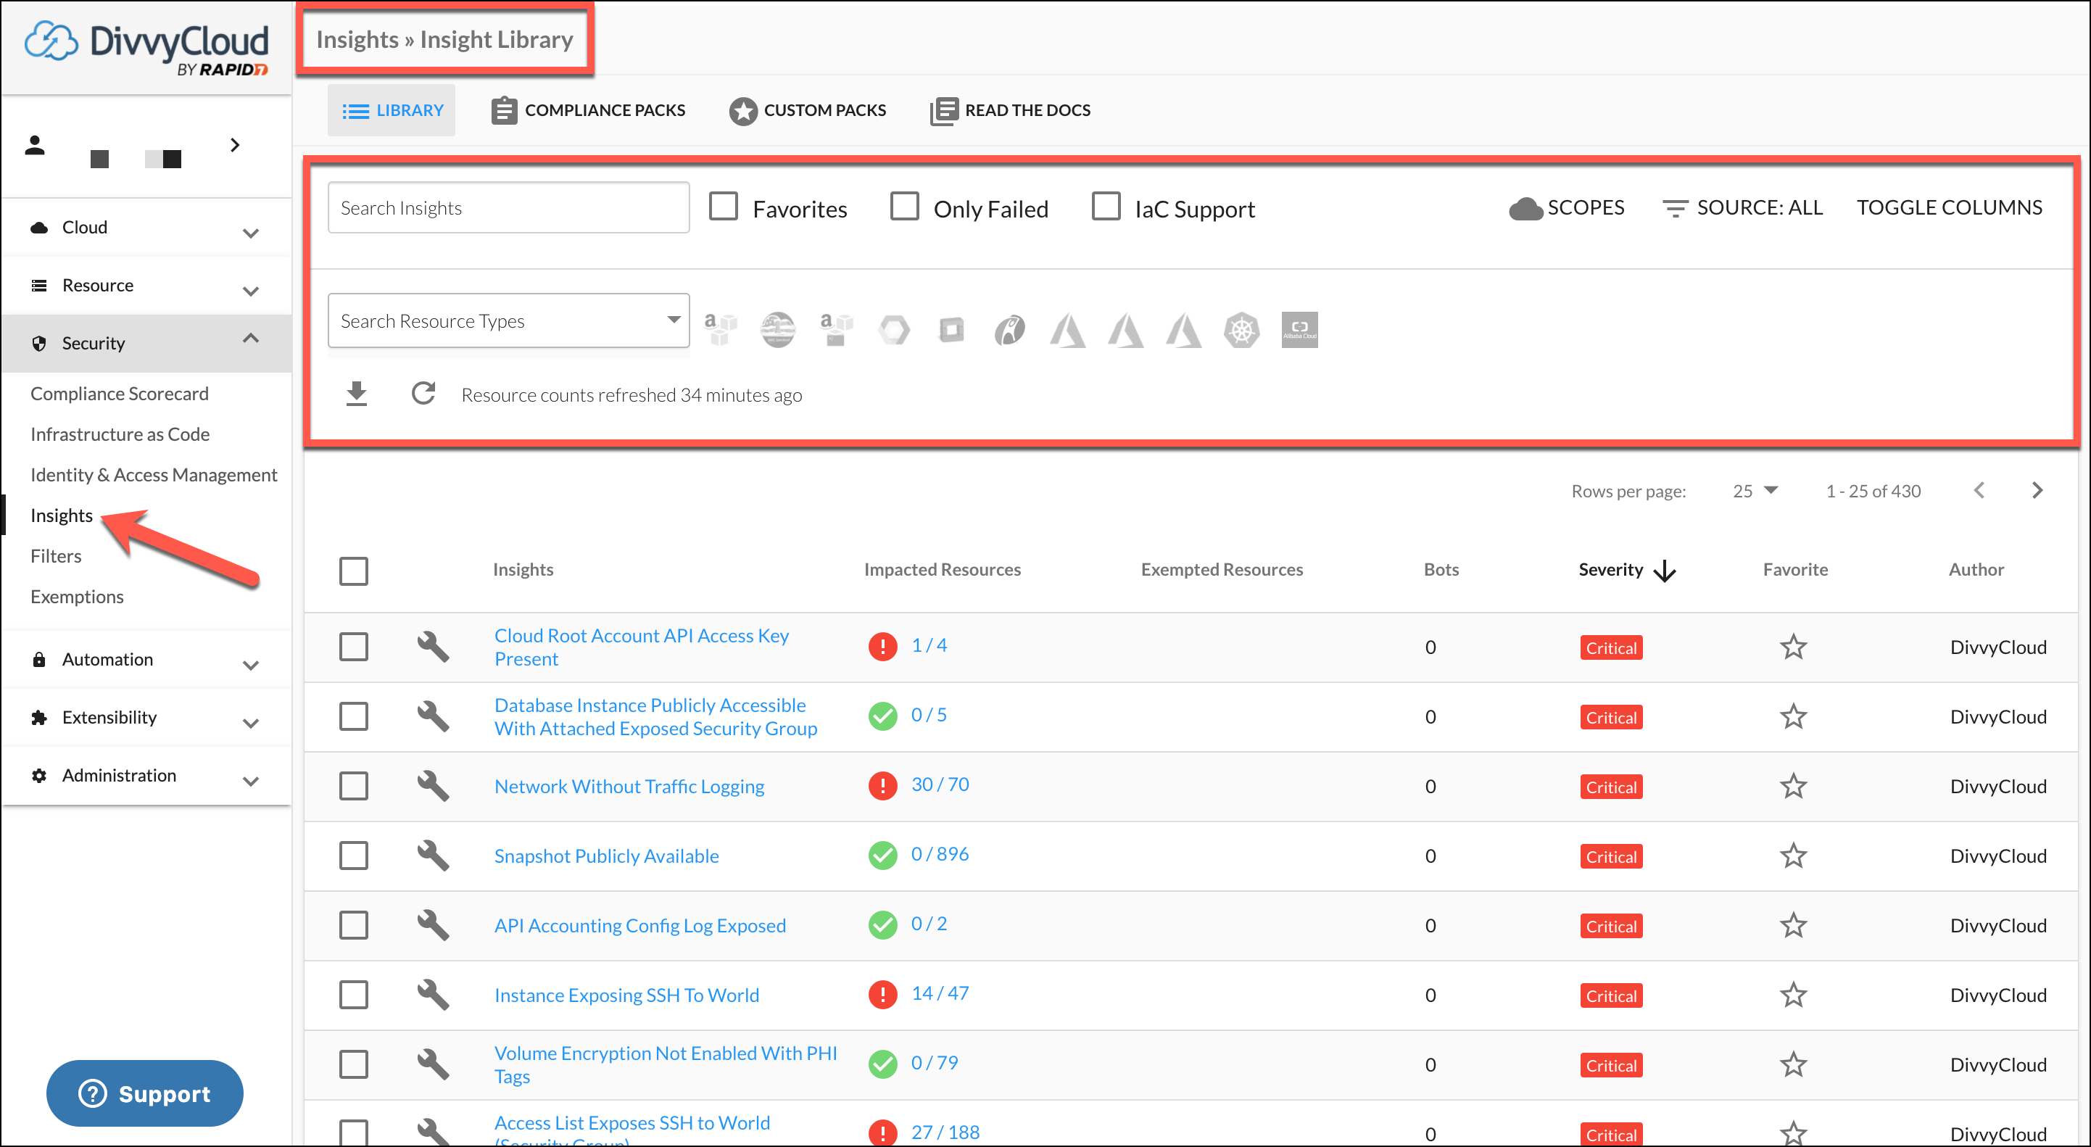Select the Instance Exposing SSH To World checkbox

click(353, 995)
